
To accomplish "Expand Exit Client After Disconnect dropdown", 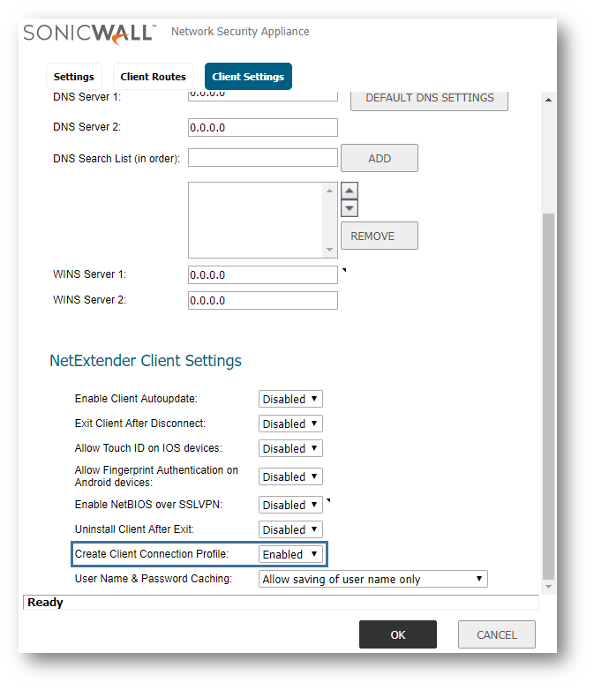I will (x=290, y=424).
